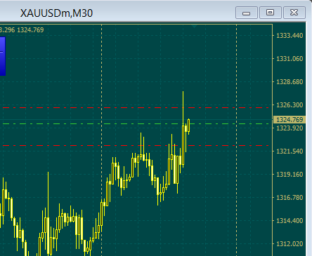Select the green dashed horizontal line
Screen dimensions: 312x256
point(136,123)
